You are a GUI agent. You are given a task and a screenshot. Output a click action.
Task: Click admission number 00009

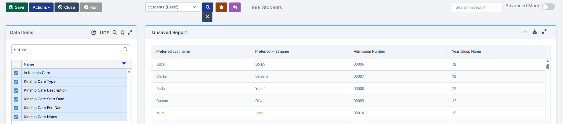(x=359, y=101)
